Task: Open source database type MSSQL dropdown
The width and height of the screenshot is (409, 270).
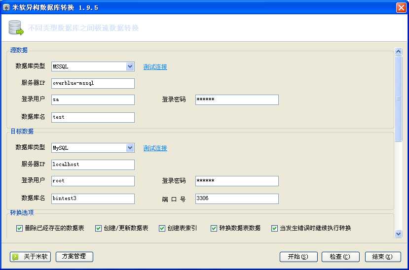Action: [130, 67]
